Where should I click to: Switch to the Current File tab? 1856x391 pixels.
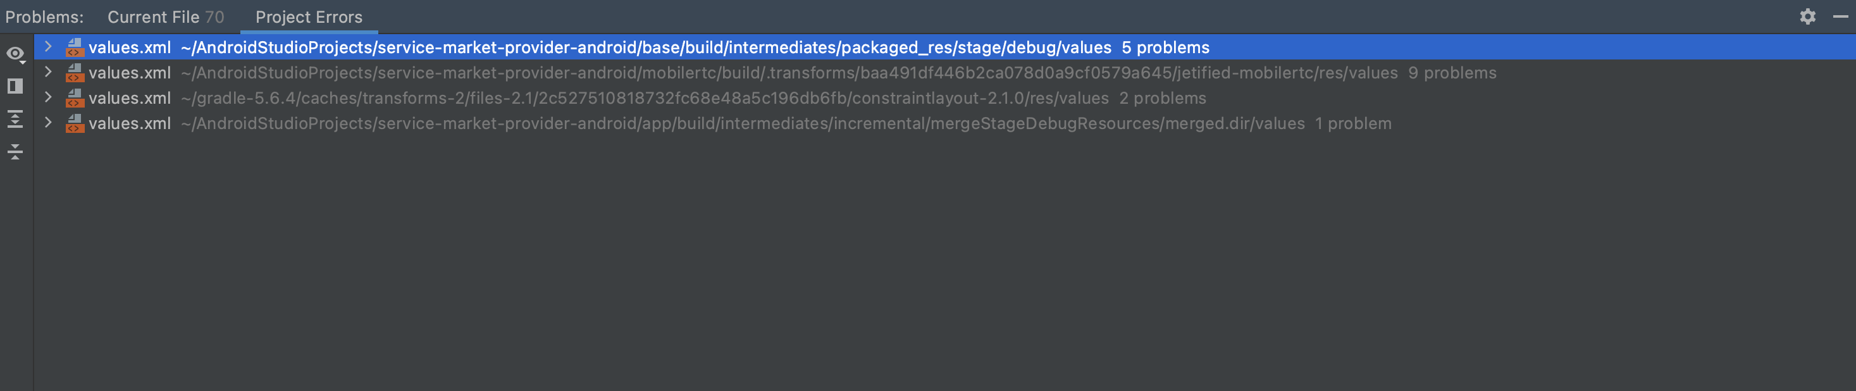(165, 16)
